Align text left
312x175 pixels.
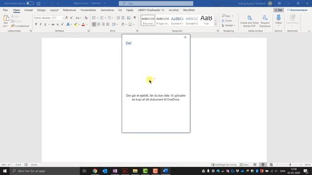[x=94, y=24]
